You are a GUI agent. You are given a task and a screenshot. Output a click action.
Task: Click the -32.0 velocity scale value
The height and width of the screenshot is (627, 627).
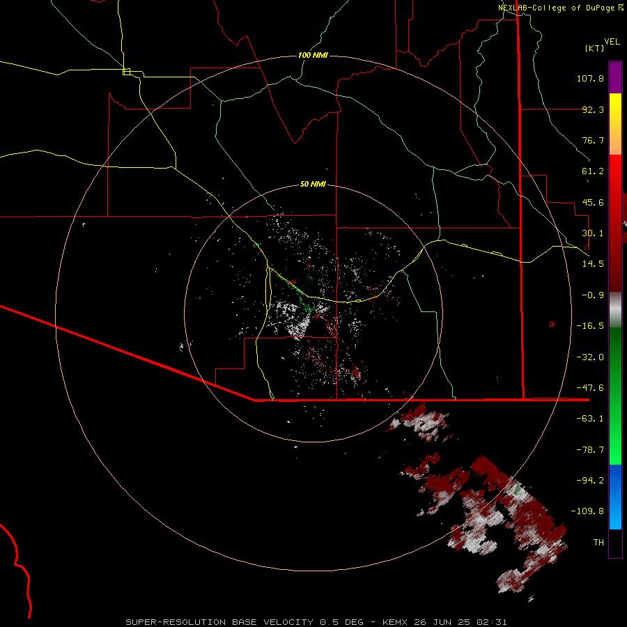(590, 357)
